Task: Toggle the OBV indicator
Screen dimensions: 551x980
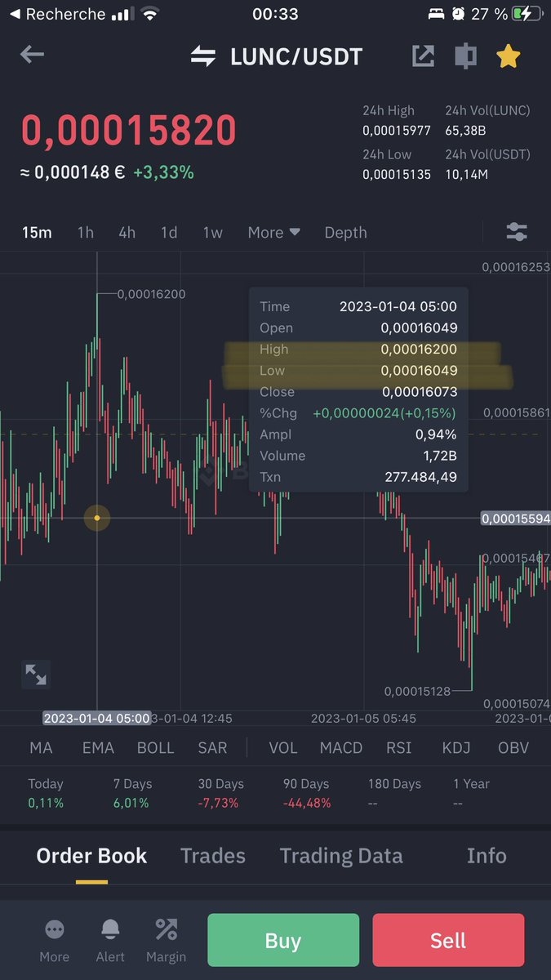Action: [x=513, y=747]
